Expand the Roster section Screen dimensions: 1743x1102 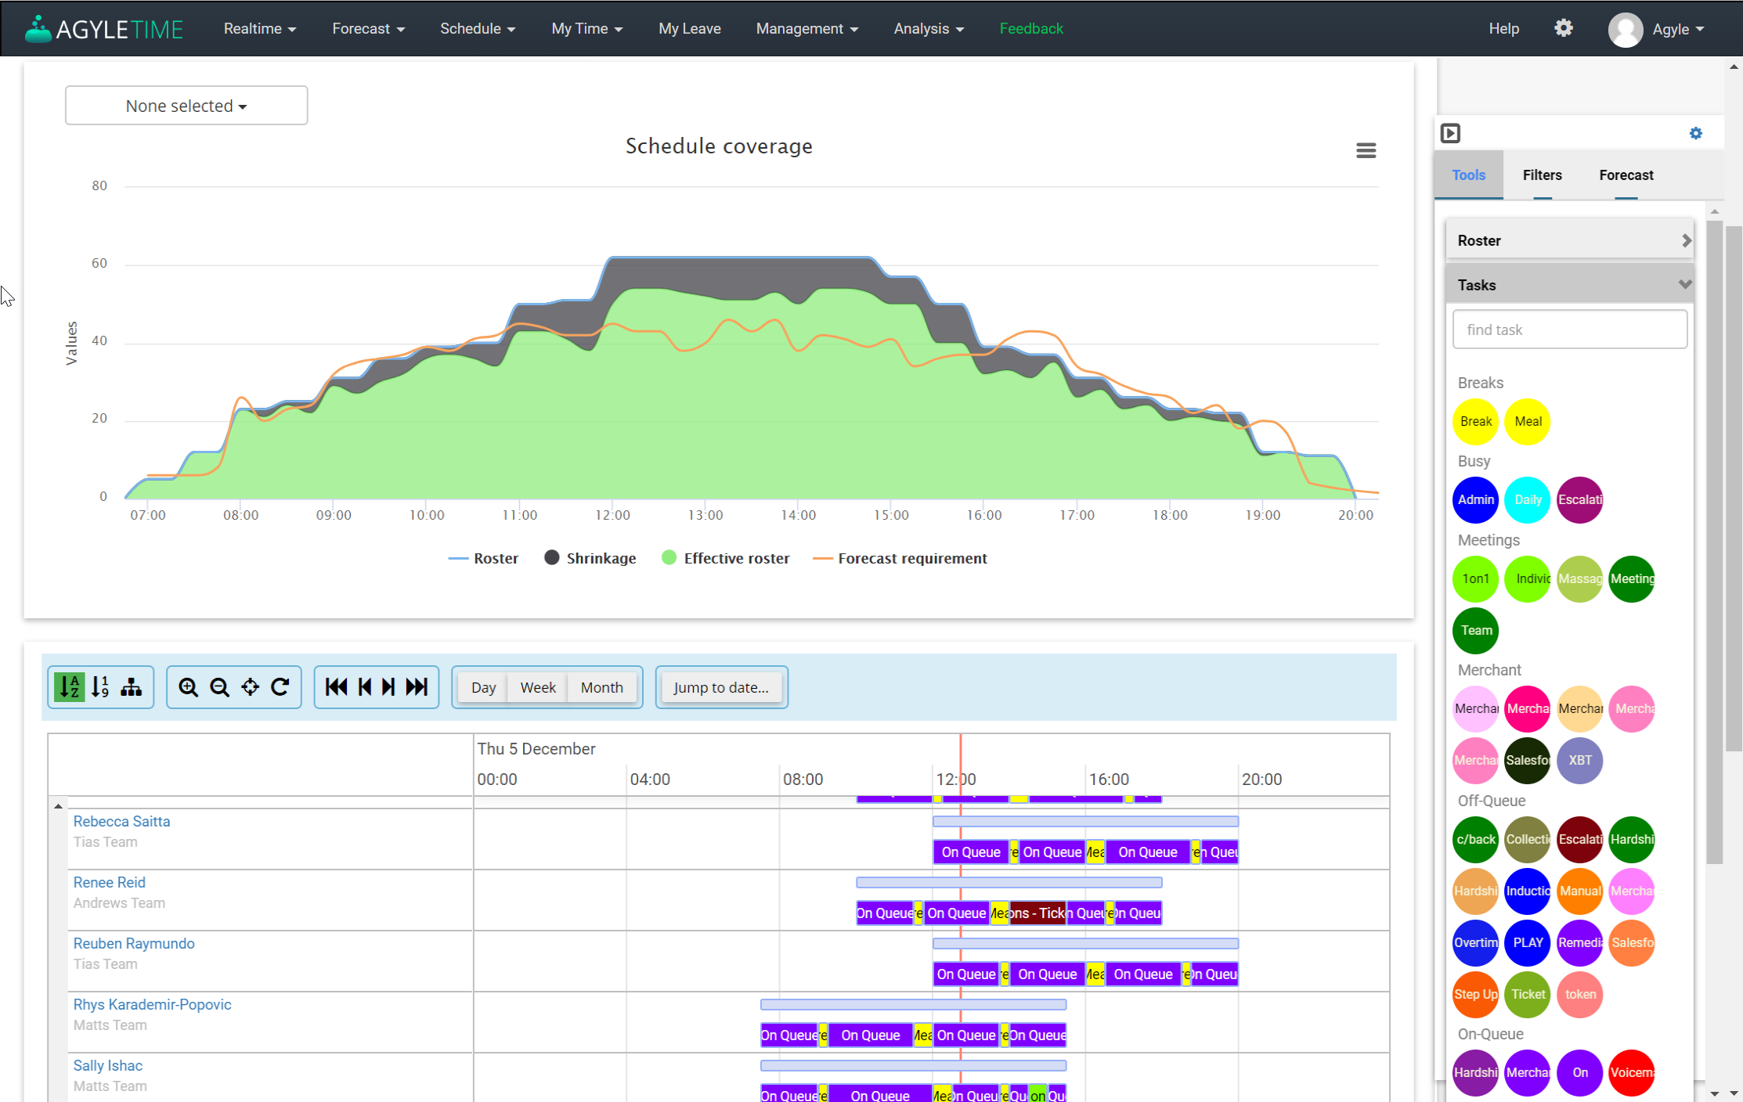click(x=1569, y=240)
